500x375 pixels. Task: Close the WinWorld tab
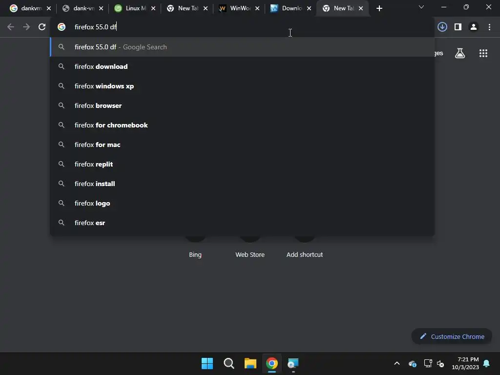[x=257, y=9]
